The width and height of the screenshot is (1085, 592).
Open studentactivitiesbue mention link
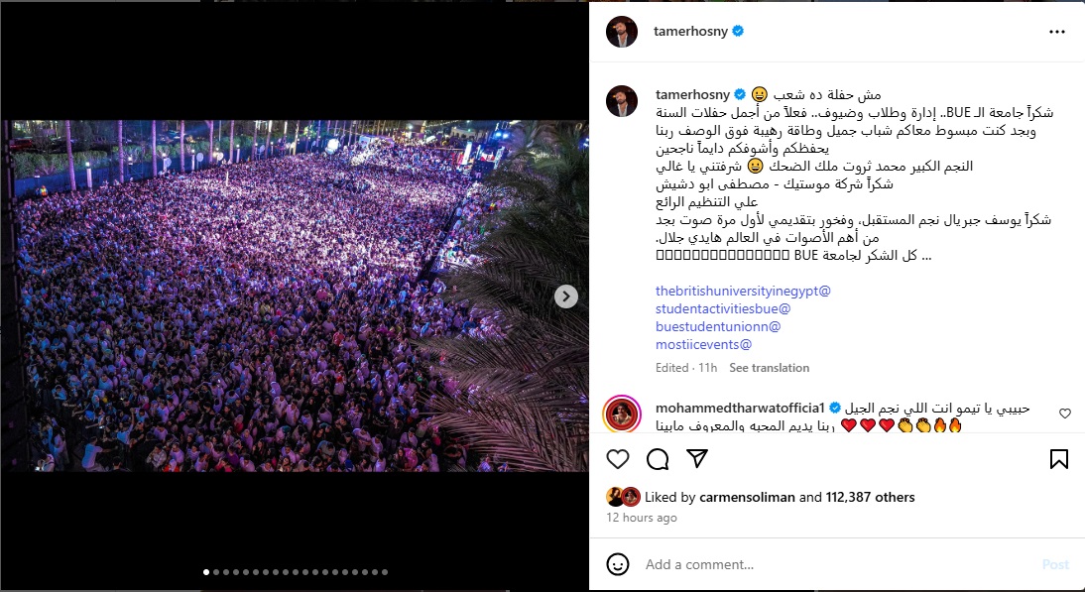tap(723, 309)
